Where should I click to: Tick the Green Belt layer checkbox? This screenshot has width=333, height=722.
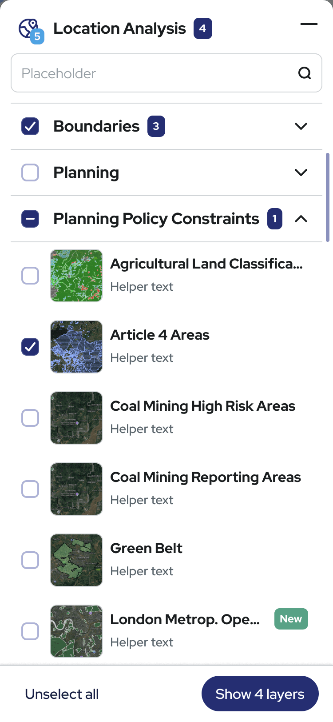coord(30,560)
